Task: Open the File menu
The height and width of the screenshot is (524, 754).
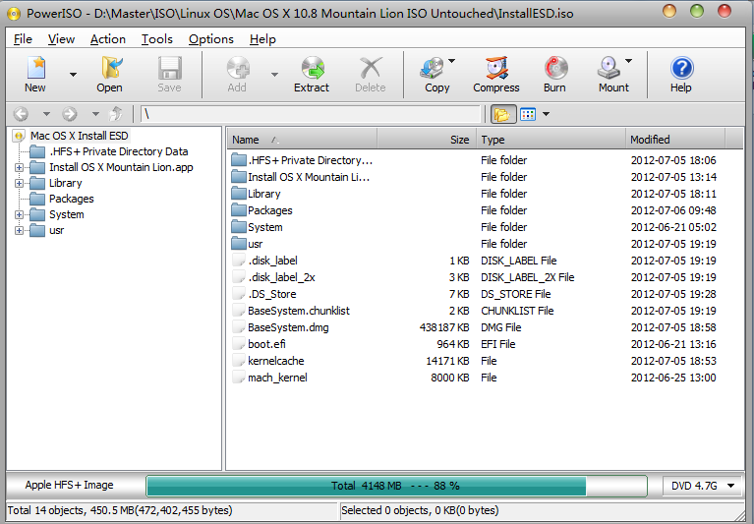Action: coord(23,39)
